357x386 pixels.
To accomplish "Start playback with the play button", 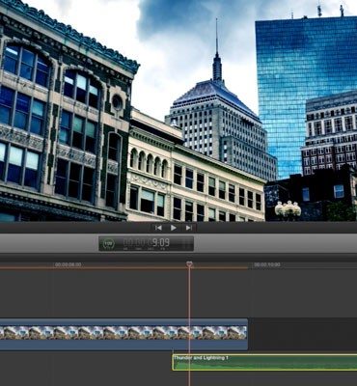I will point(174,228).
